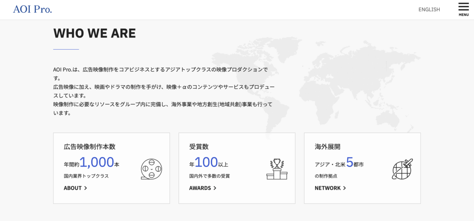Click the MENU label under hamburger
This screenshot has width=474, height=221.
(464, 15)
